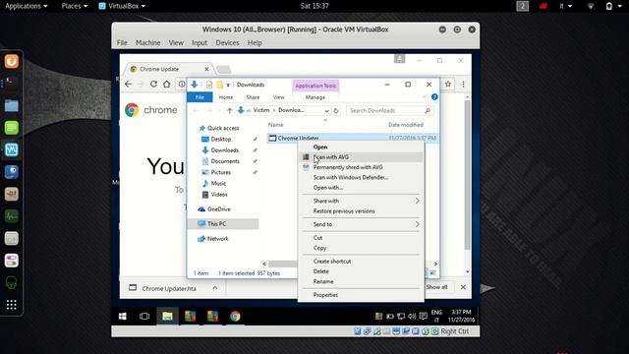This screenshot has height=354, width=629.
Task: Open the Windows Start menu
Action: click(123, 317)
